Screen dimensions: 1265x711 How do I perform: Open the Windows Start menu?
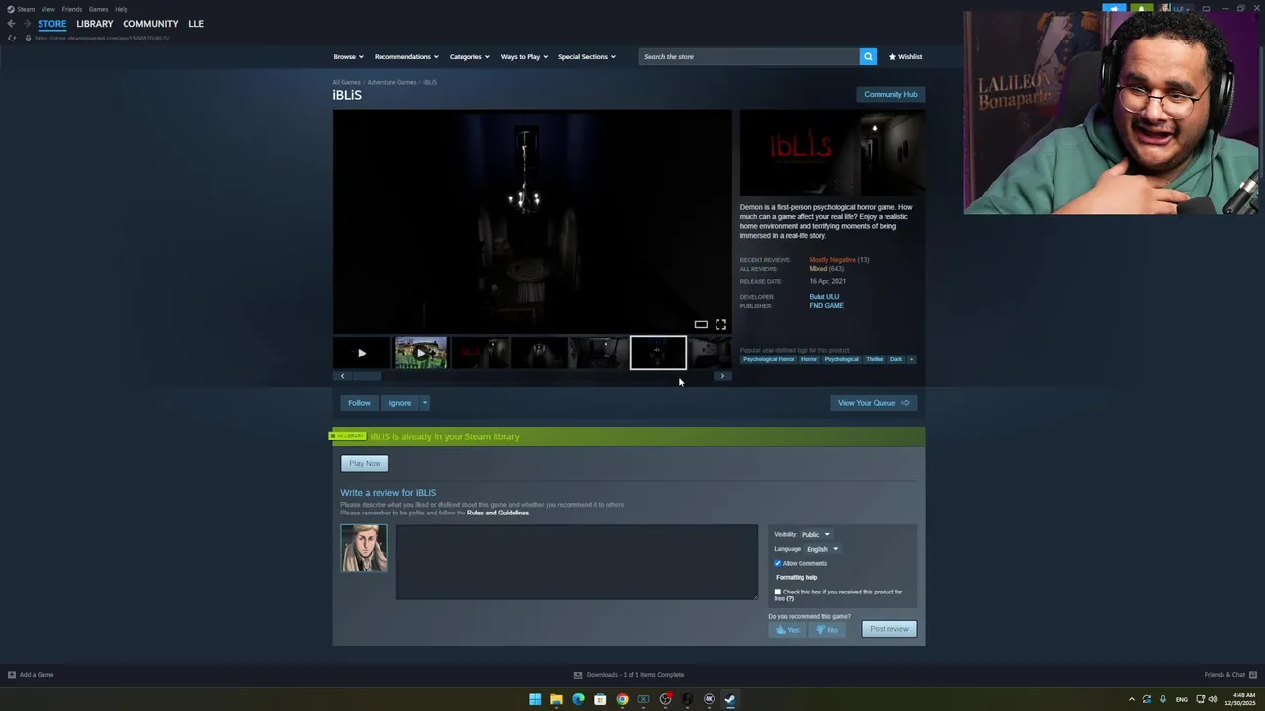pyautogui.click(x=535, y=699)
